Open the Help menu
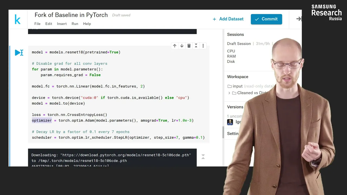Image resolution: width=347 pixels, height=195 pixels. click(x=87, y=24)
